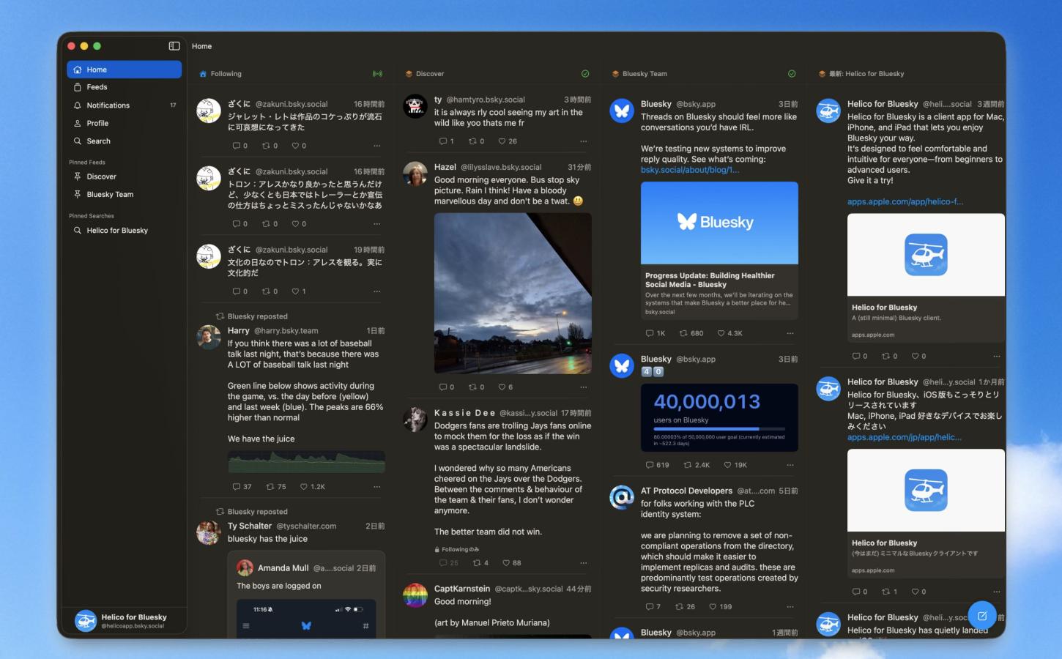
Task: Open Notifications in the sidebar
Action: coord(125,105)
